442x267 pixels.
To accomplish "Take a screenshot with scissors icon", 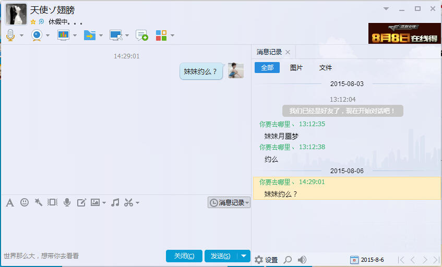I will (128, 202).
